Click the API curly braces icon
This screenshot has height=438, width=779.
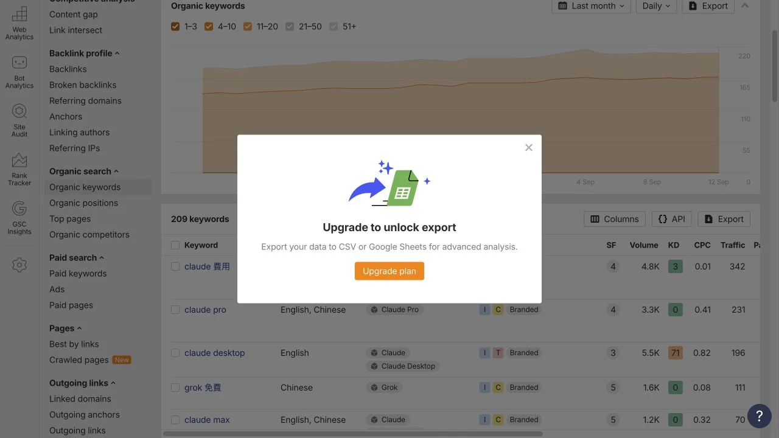coord(663,219)
